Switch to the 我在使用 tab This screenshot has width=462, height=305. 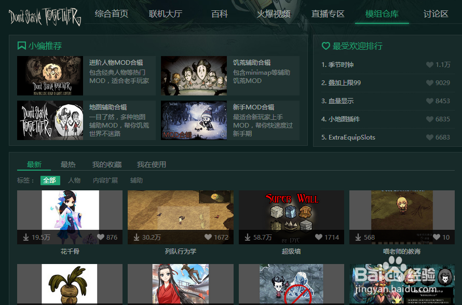click(x=152, y=164)
